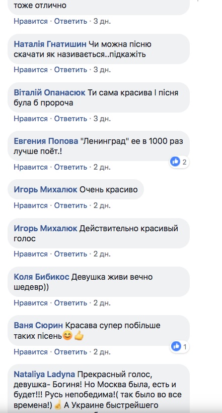Open the like reaction count on Евгения Попова's comment
The height and width of the screenshot is (413, 222).
pos(179,162)
